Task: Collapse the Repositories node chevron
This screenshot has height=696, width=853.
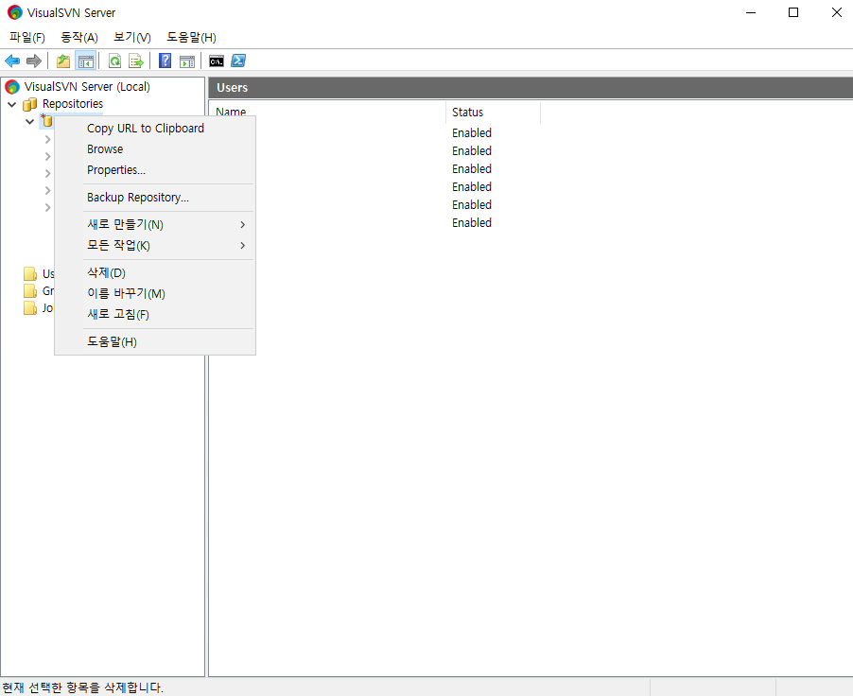Action: click(12, 104)
